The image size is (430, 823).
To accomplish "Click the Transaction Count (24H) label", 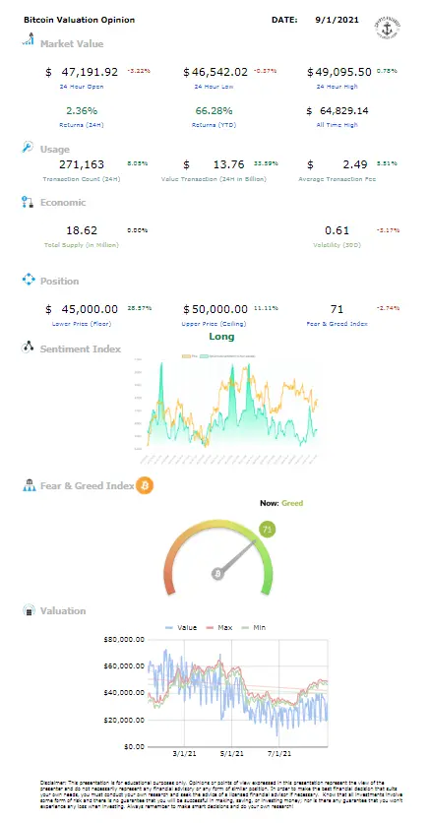I will (x=82, y=179).
